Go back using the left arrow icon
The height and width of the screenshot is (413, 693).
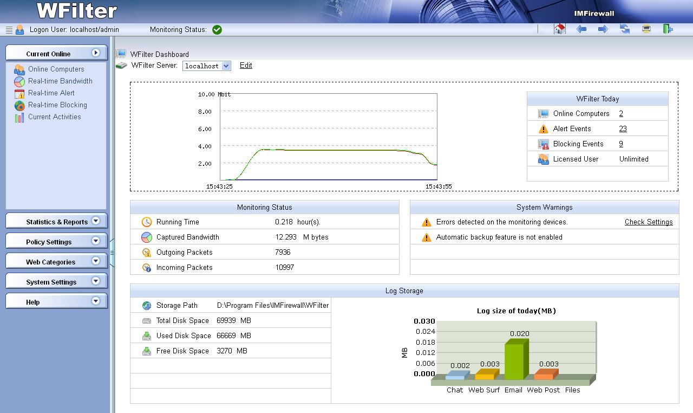tap(581, 29)
